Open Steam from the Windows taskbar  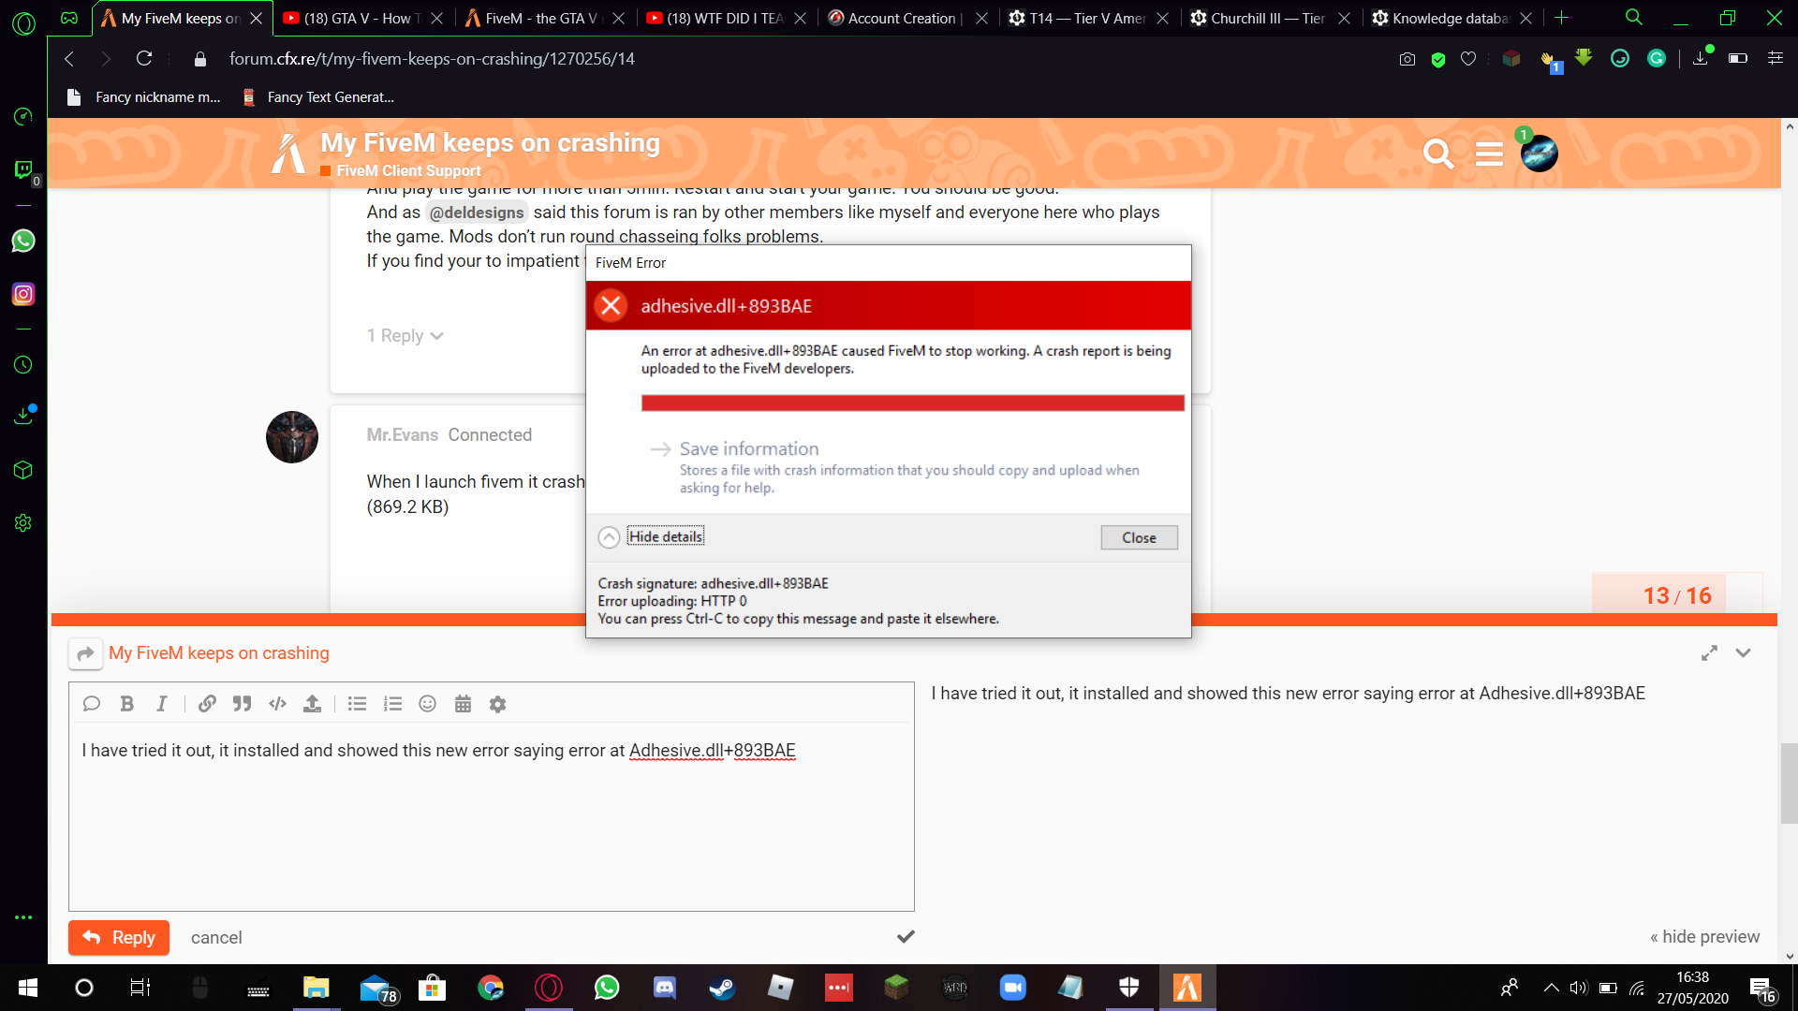coord(721,988)
